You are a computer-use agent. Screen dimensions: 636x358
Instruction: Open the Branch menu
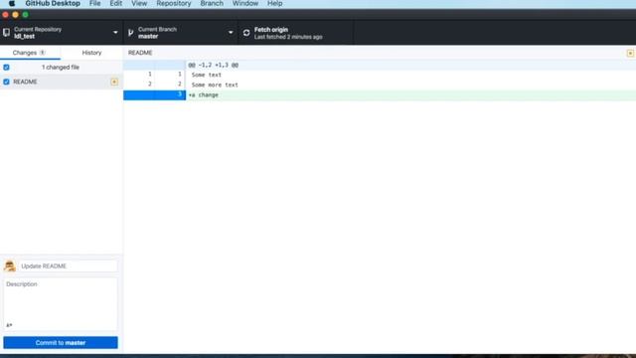(212, 4)
